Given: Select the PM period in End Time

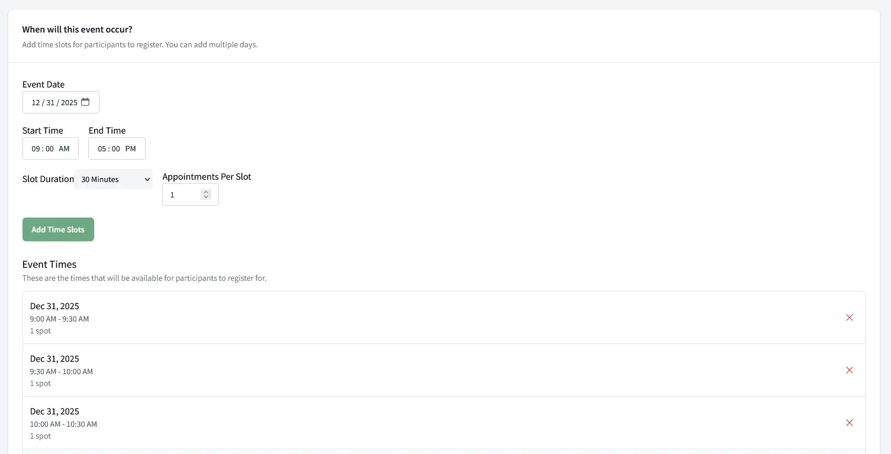Looking at the screenshot, I should (130, 149).
